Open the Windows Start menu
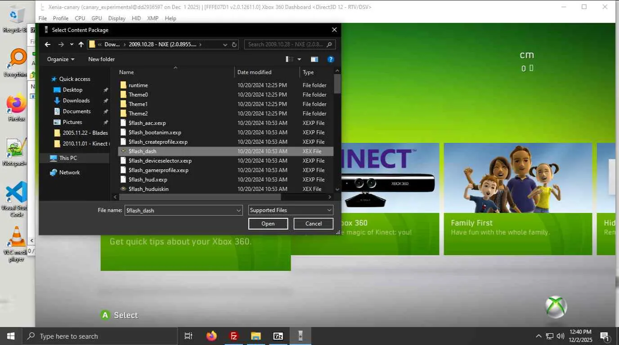The width and height of the screenshot is (619, 345). (x=10, y=336)
